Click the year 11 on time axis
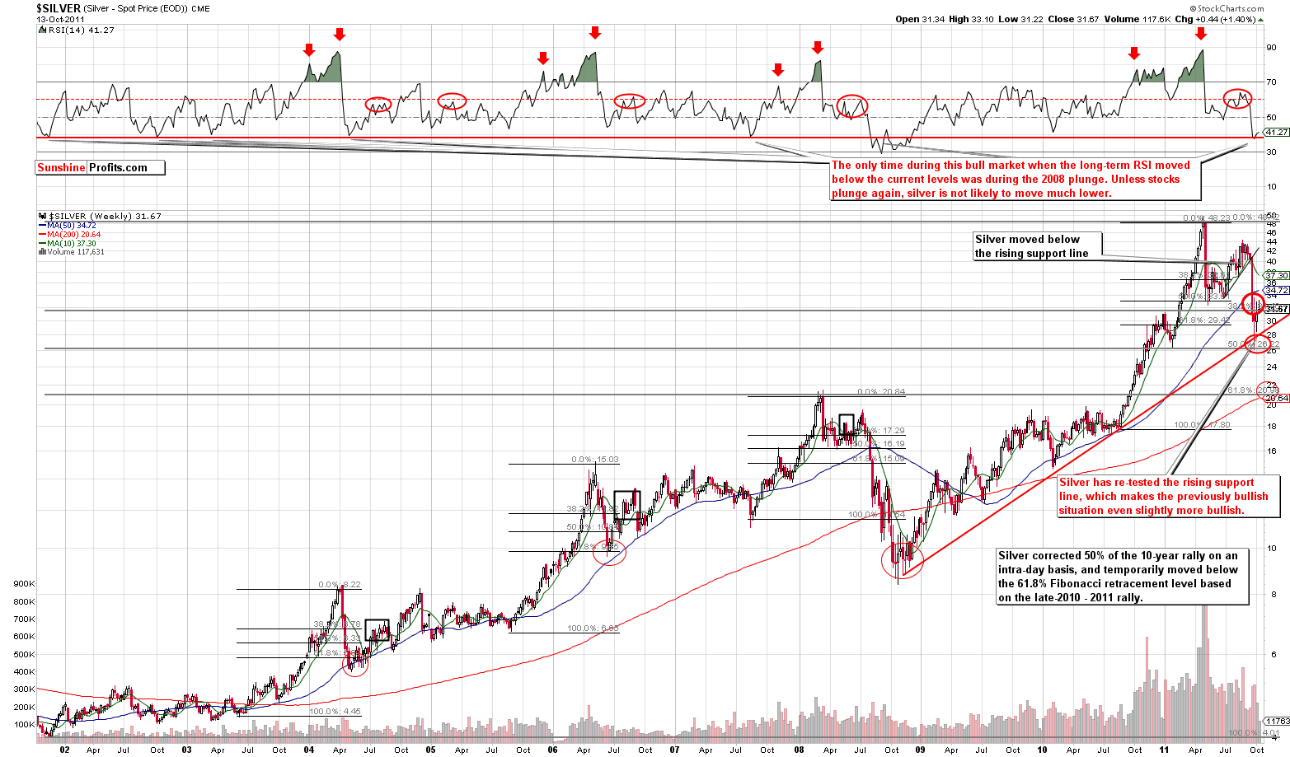This screenshot has width=1290, height=757. coord(1164,750)
